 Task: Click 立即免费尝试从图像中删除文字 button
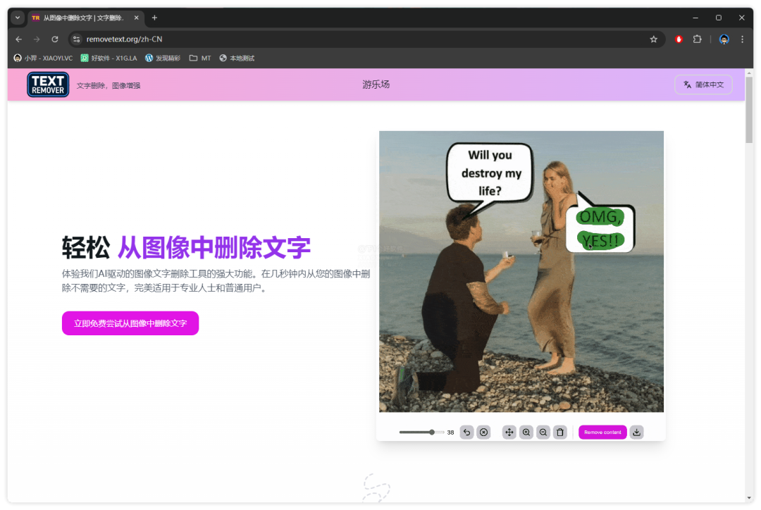(130, 323)
